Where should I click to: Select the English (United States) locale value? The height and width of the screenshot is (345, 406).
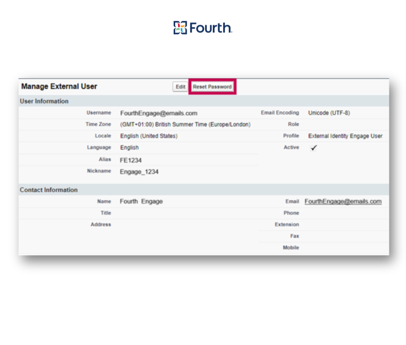coord(149,136)
